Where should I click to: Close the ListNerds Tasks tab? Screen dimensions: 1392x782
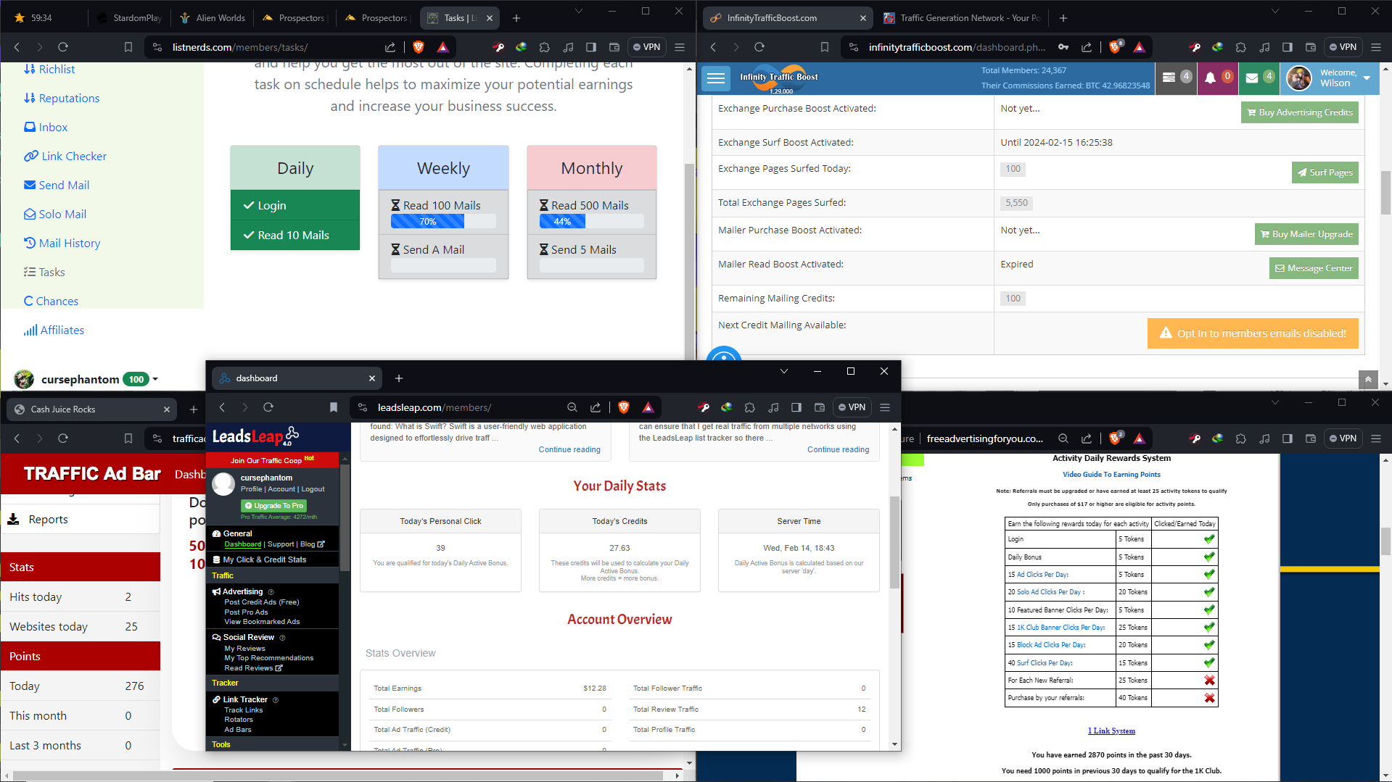(x=490, y=18)
